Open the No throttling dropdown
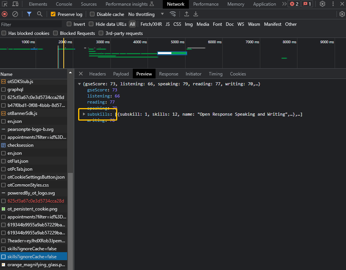The height and width of the screenshot is (270, 346). [145, 14]
